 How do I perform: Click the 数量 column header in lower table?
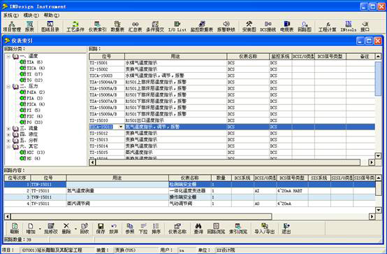221,178
